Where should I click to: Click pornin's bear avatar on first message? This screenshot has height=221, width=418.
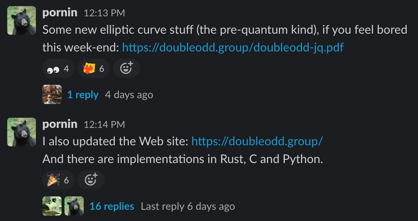22,21
